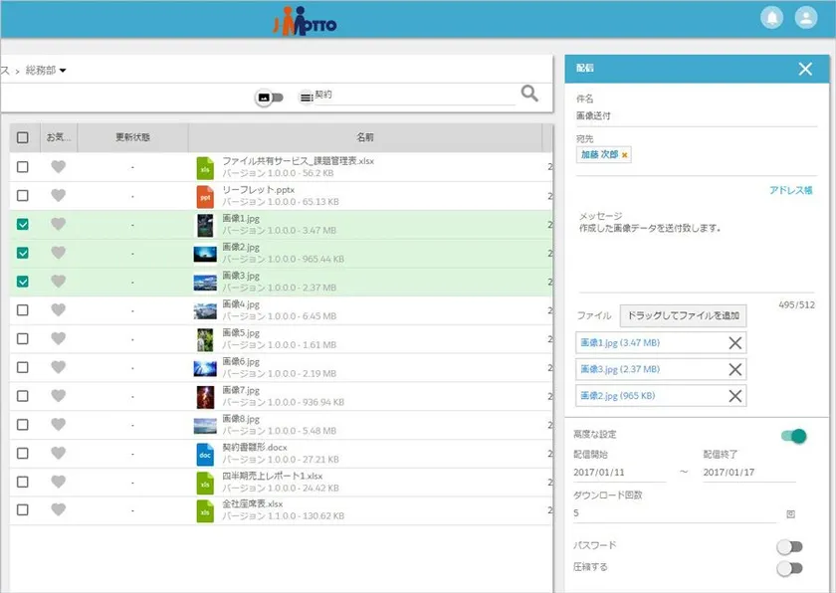Image resolution: width=836 pixels, height=593 pixels.
Task: Check the select-all header checkbox
Action: pos(23,137)
